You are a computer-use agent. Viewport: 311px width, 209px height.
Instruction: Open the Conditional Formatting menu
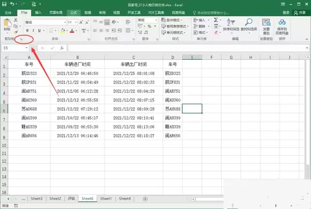pos(172,20)
